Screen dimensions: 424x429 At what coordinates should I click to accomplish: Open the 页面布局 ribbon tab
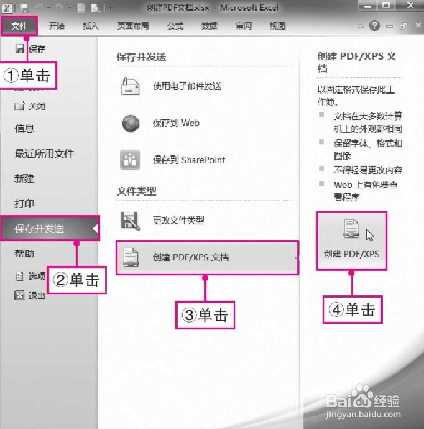(x=133, y=26)
